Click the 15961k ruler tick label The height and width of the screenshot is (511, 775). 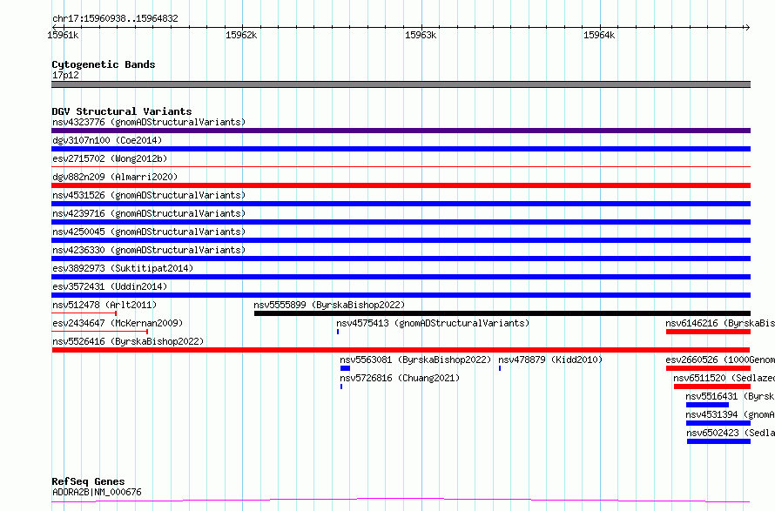coord(63,35)
